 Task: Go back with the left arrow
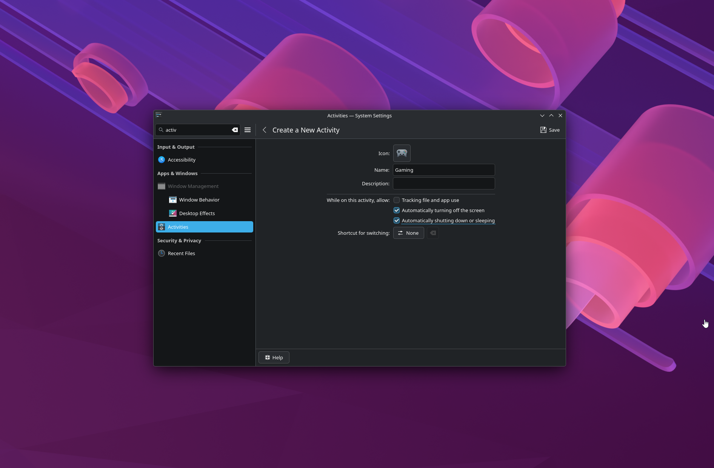(265, 130)
